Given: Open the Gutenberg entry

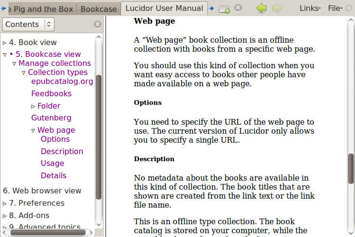Looking at the screenshot, I should (52, 118).
